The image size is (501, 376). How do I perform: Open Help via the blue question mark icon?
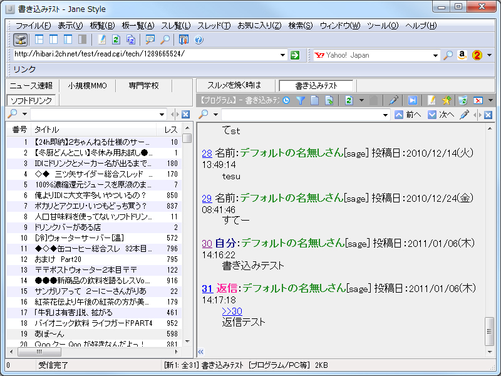pyautogui.click(x=200, y=39)
